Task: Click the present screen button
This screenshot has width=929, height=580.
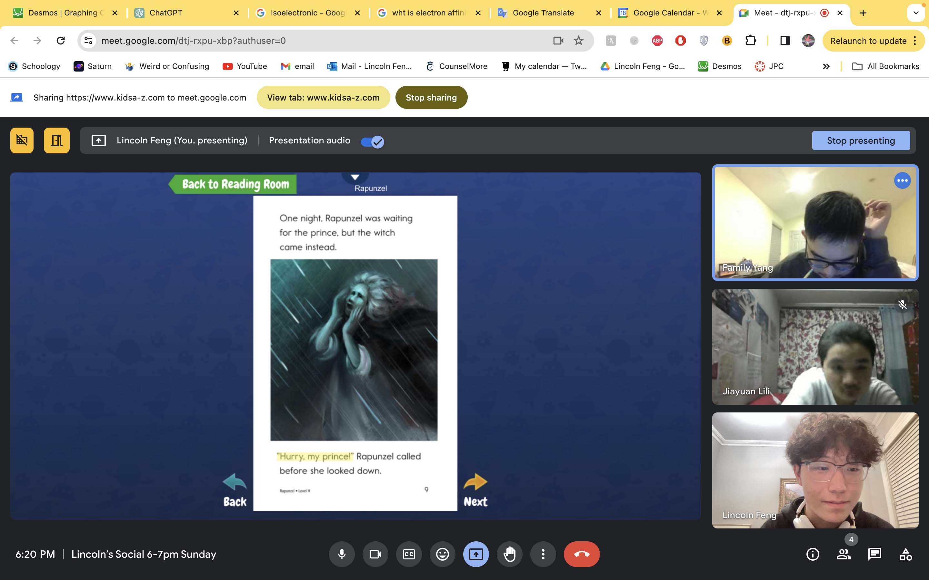Action: [476, 554]
